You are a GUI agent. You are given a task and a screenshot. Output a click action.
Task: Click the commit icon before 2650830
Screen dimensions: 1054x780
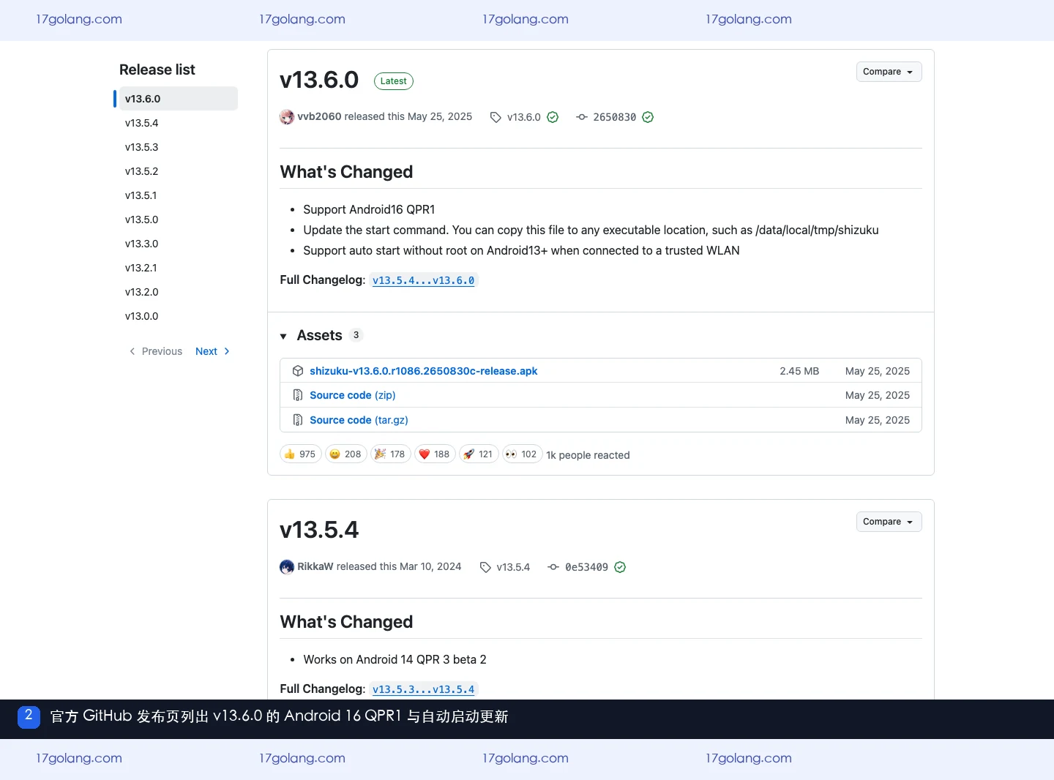coord(582,117)
